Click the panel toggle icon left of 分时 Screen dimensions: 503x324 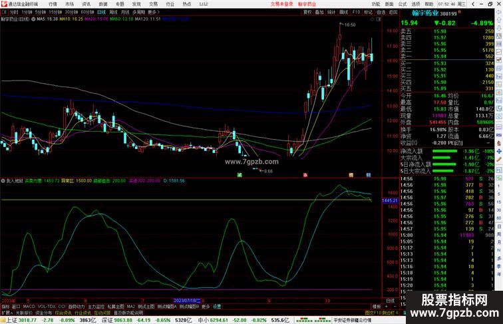click(4, 12)
